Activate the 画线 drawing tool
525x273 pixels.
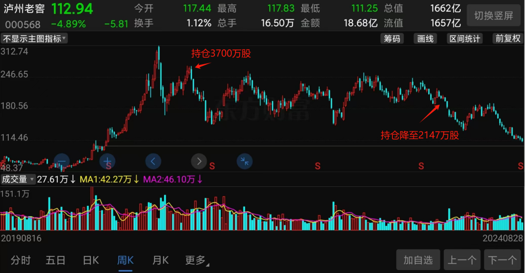[x=425, y=38]
